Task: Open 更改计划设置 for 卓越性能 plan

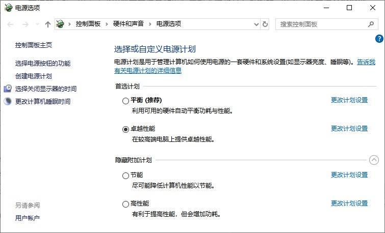Action: 349,128
